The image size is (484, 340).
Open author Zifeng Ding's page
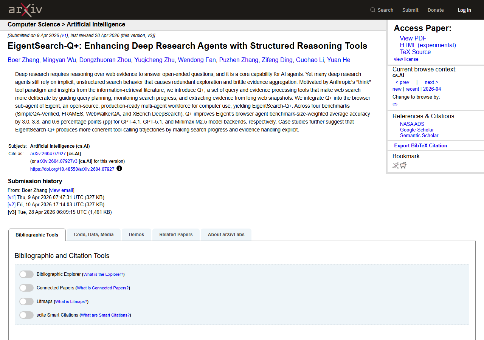coord(277,60)
